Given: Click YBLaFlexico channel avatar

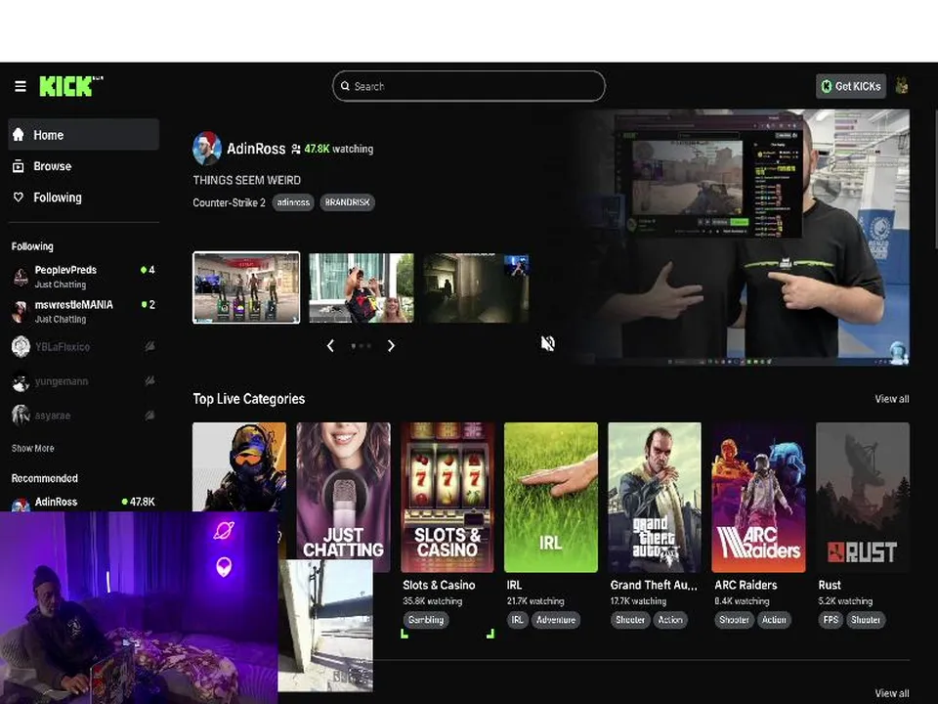Looking at the screenshot, I should click(21, 346).
